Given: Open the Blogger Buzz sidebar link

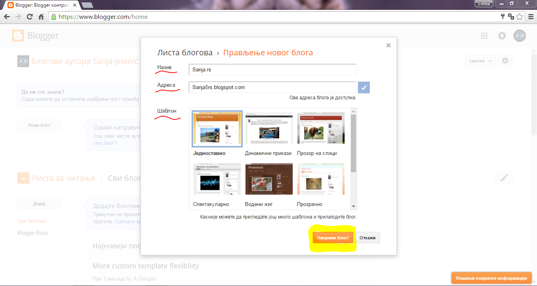Looking at the screenshot, I should tap(32, 233).
